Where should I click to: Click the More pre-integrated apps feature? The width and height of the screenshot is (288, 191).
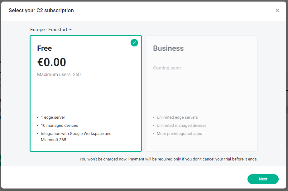[179, 134]
